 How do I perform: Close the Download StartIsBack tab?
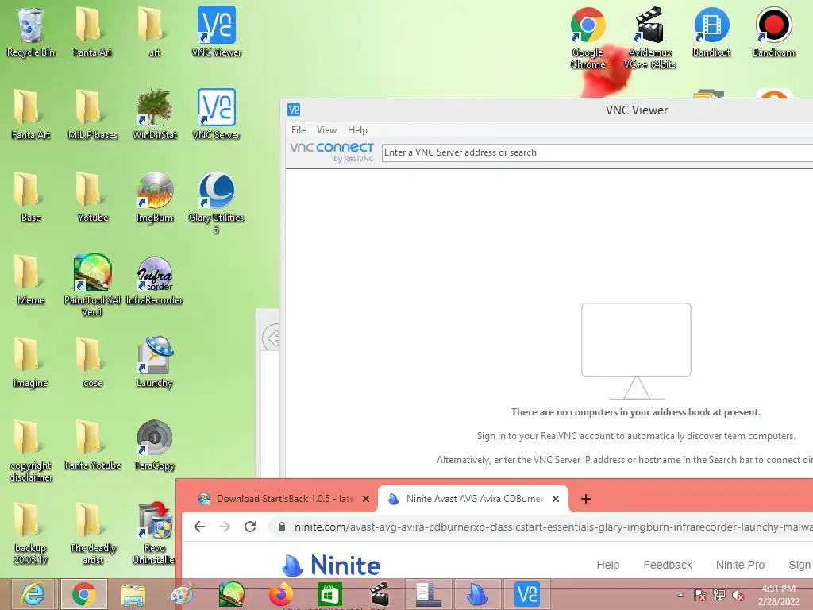click(x=365, y=499)
